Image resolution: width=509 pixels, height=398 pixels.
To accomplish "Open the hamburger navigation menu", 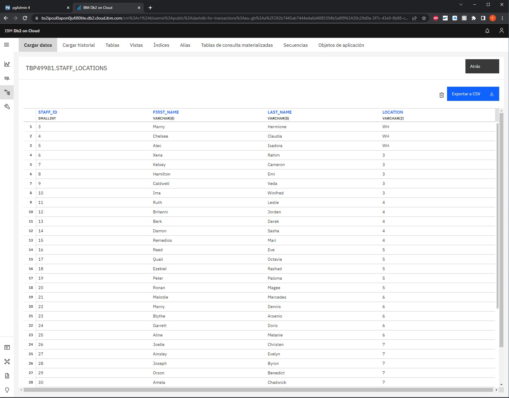I will click(x=7, y=45).
